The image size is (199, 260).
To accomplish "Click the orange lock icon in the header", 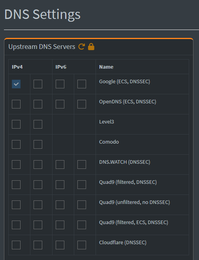I will (91, 47).
